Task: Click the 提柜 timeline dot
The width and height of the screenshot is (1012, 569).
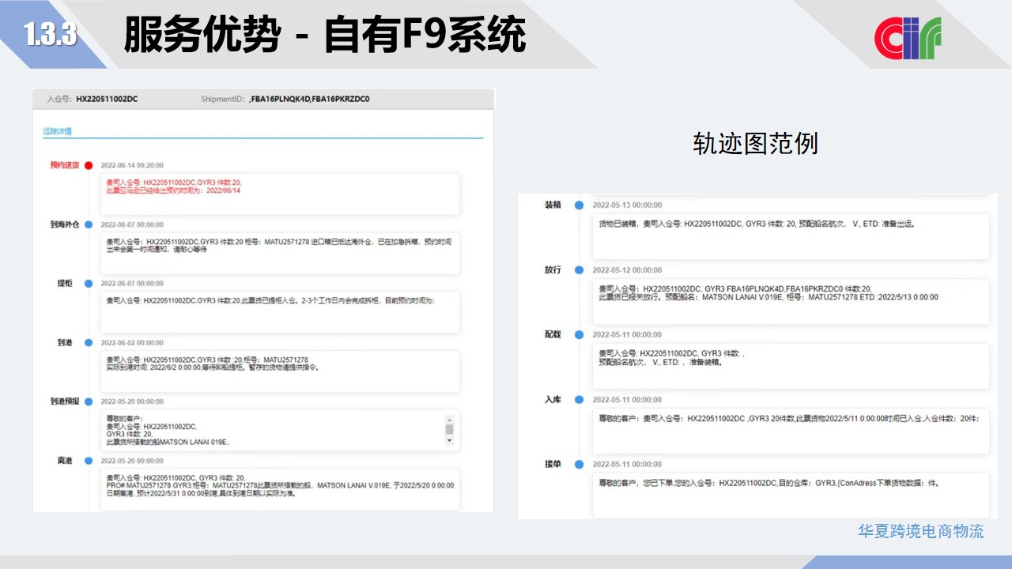Action: coord(89,283)
